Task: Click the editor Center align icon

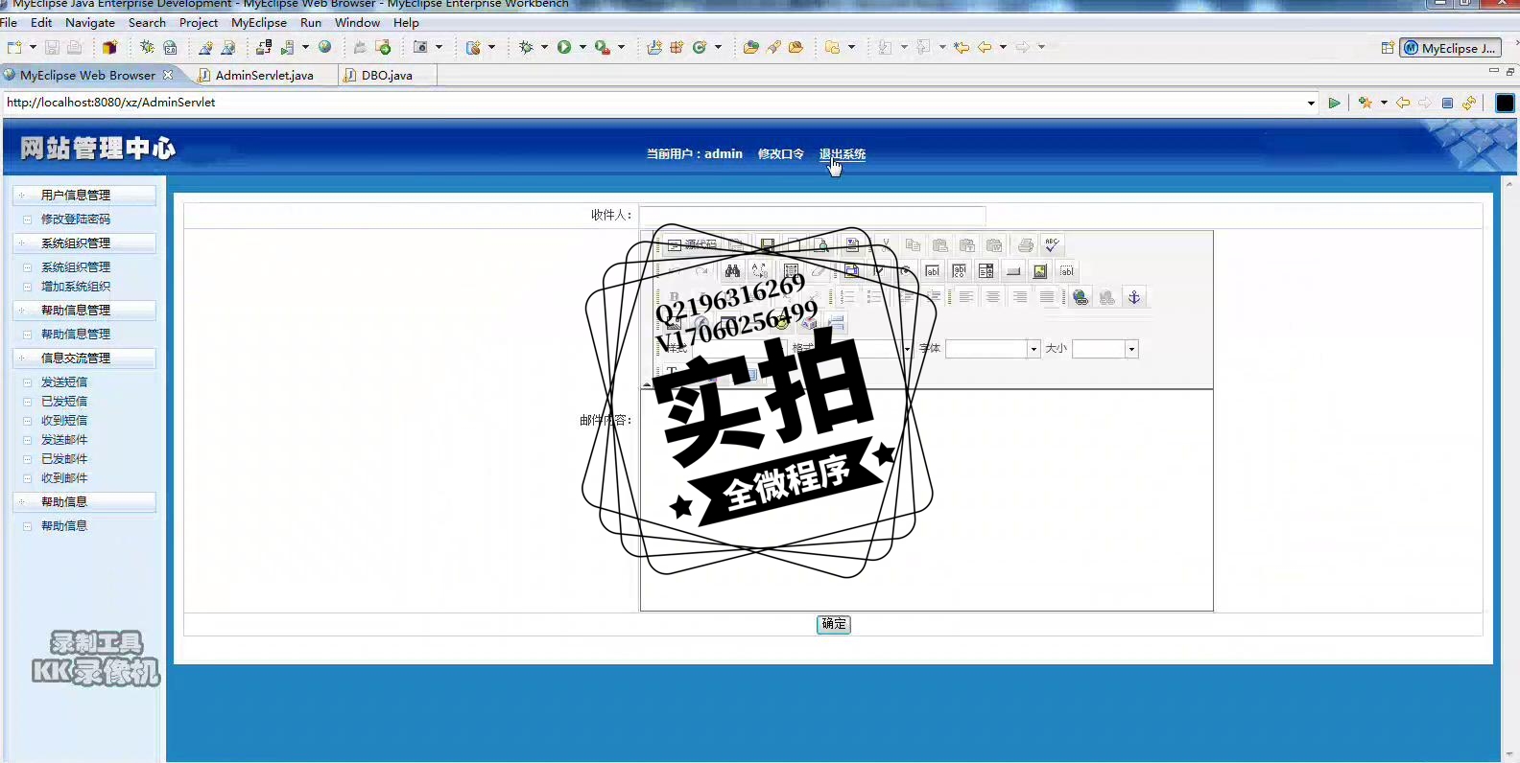Action: (x=993, y=297)
